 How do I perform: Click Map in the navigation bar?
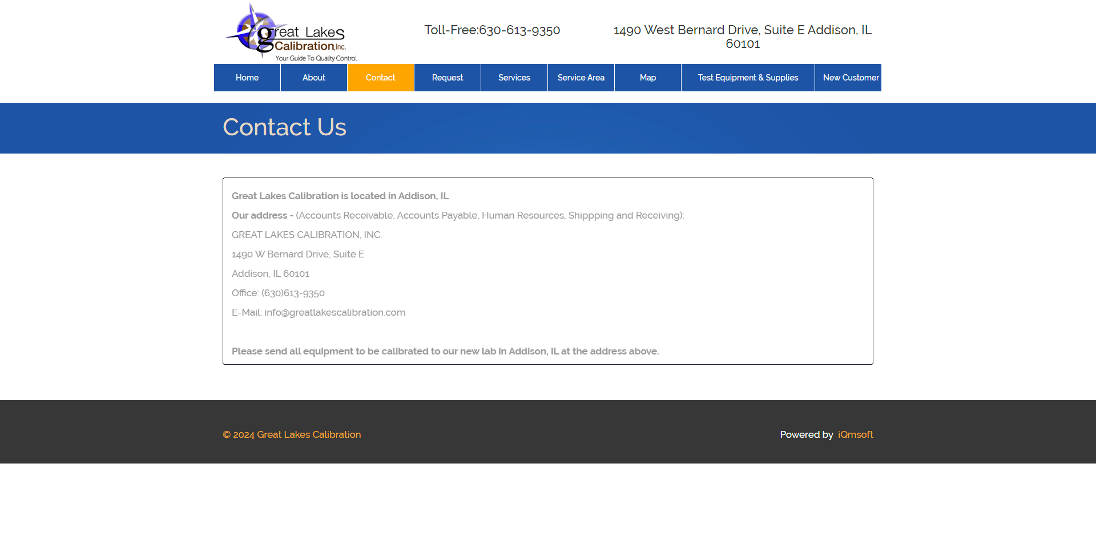tap(648, 78)
